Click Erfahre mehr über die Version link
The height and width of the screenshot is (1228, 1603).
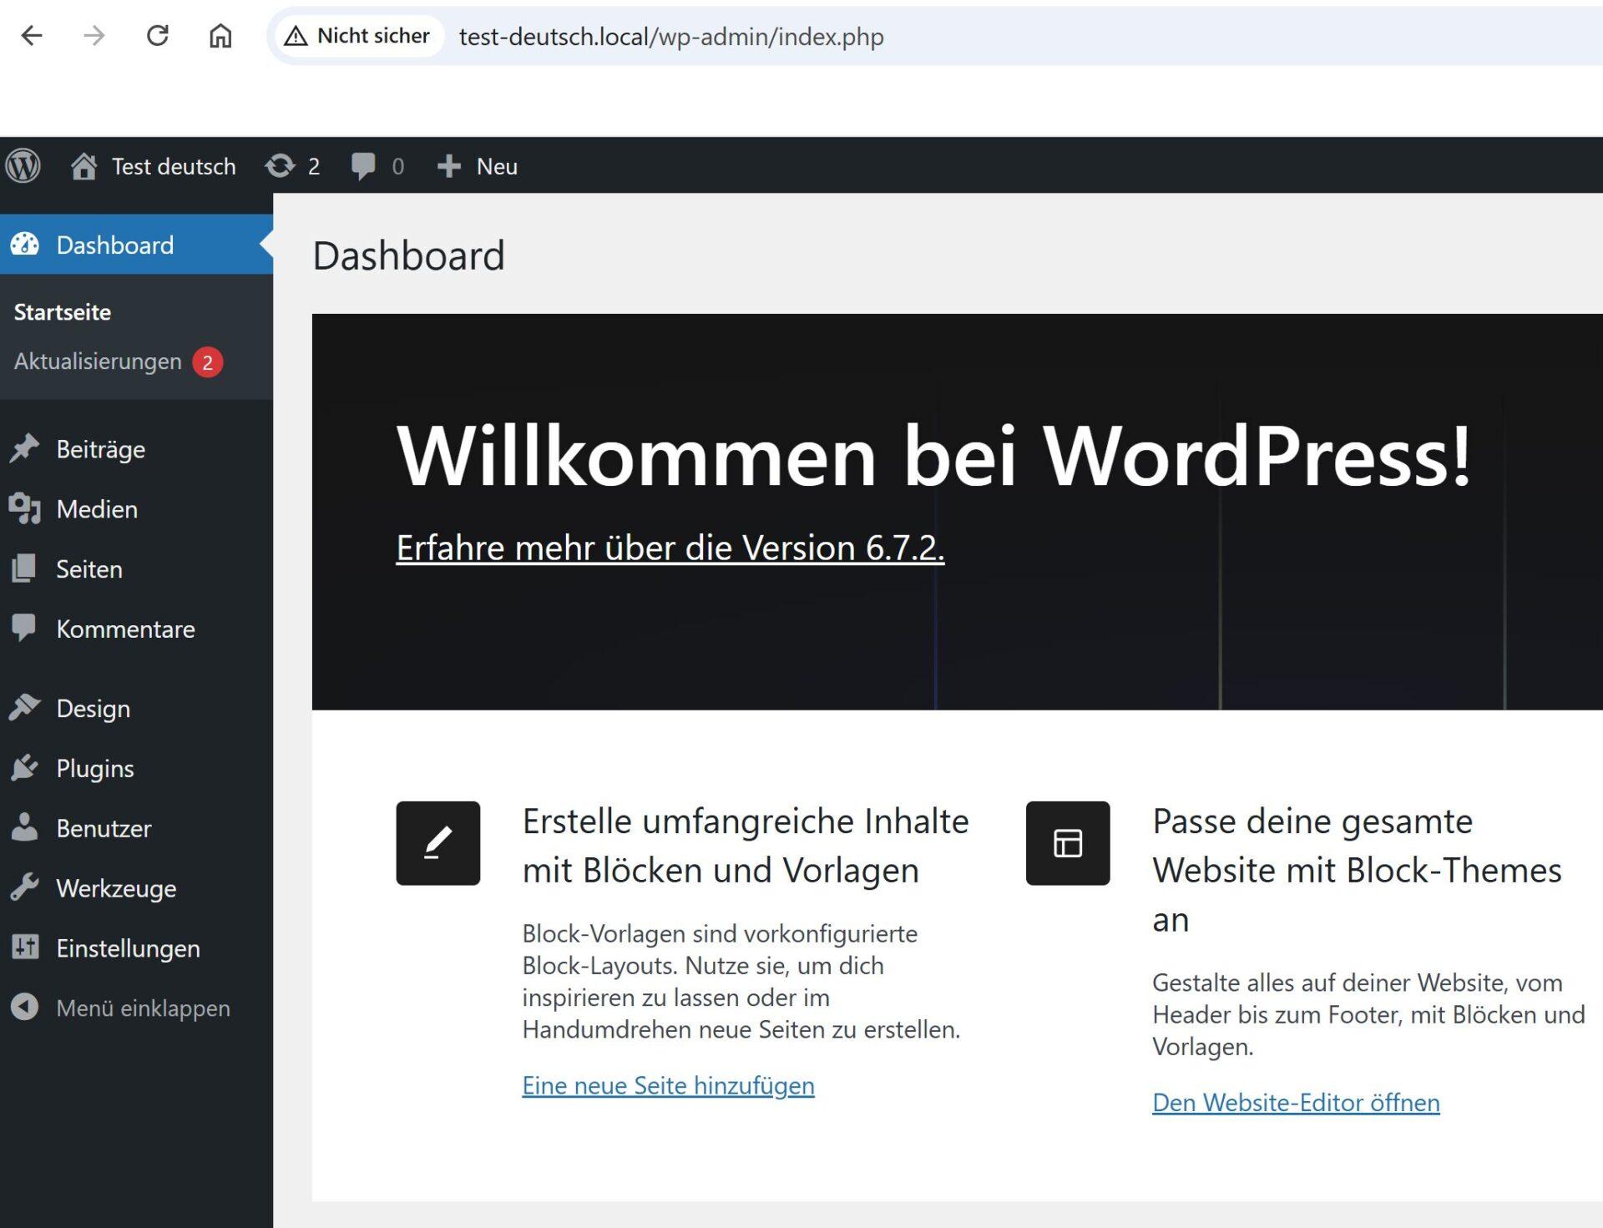(x=670, y=548)
